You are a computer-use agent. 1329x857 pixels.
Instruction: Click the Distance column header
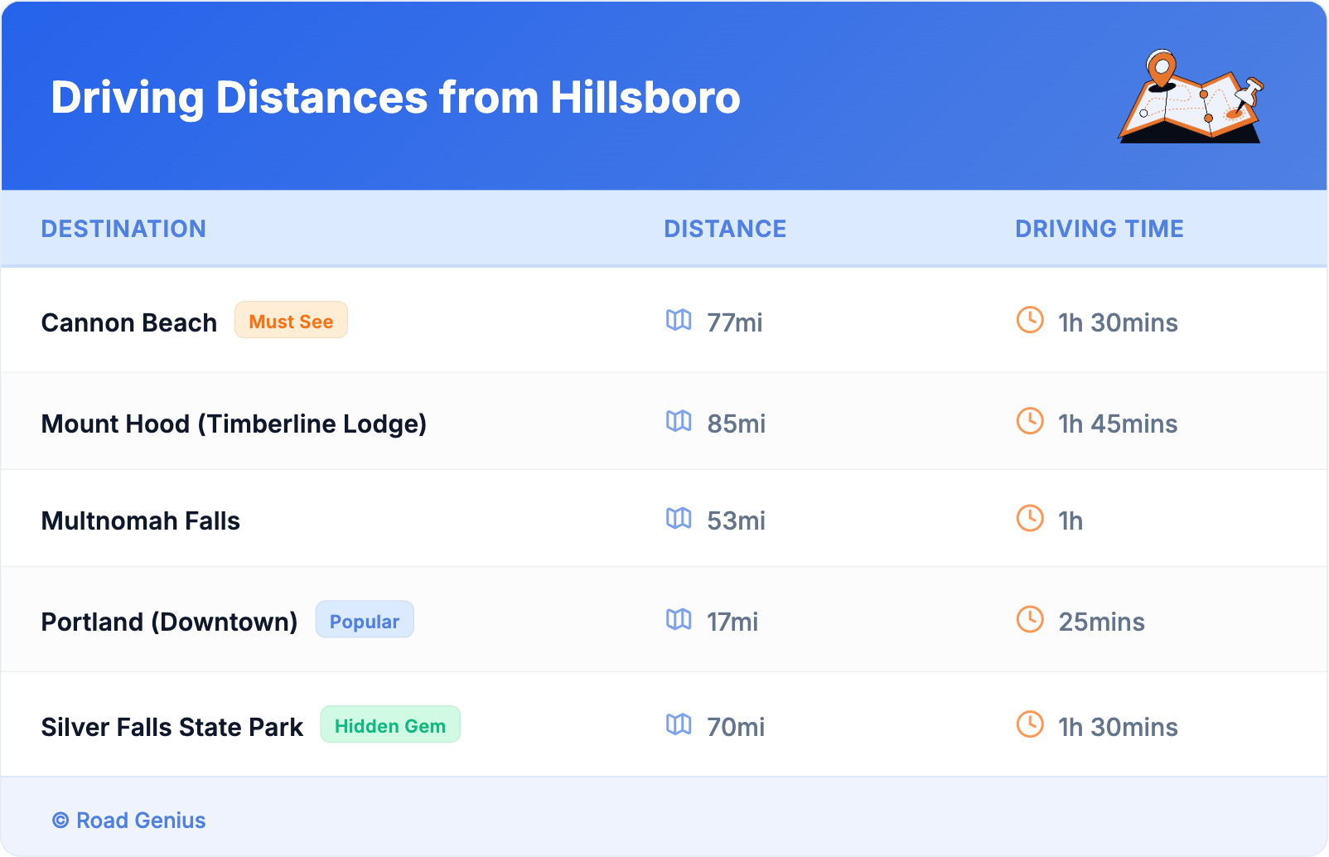[x=725, y=229]
